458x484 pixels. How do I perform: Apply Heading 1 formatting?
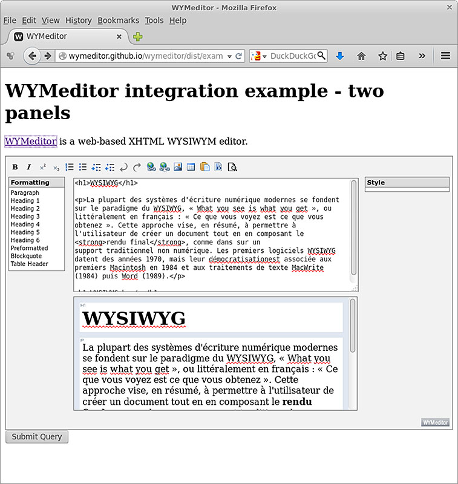(25, 201)
